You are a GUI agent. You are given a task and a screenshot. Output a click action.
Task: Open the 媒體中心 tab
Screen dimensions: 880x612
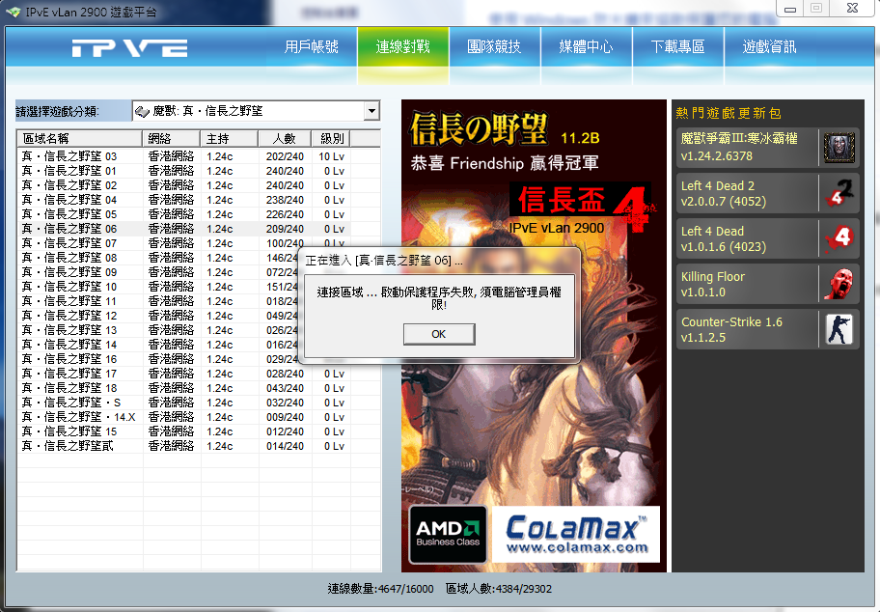[586, 46]
